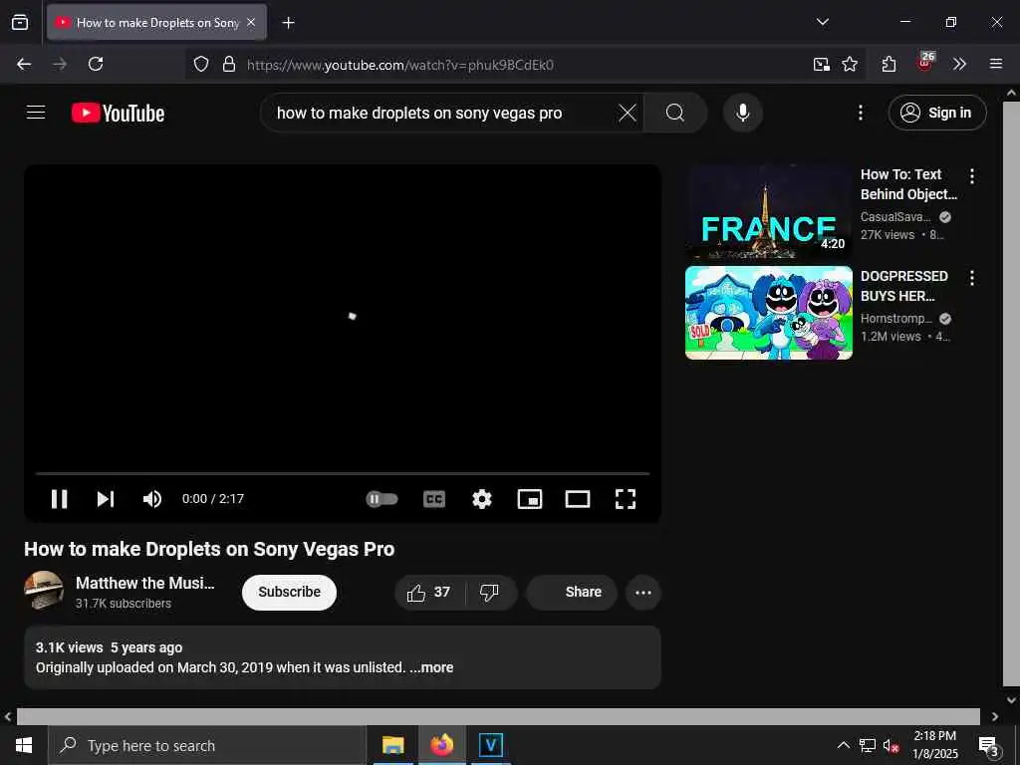Open the FRANCE text tutorial thumbnail
Screen dimensions: 1020x765
coord(768,211)
